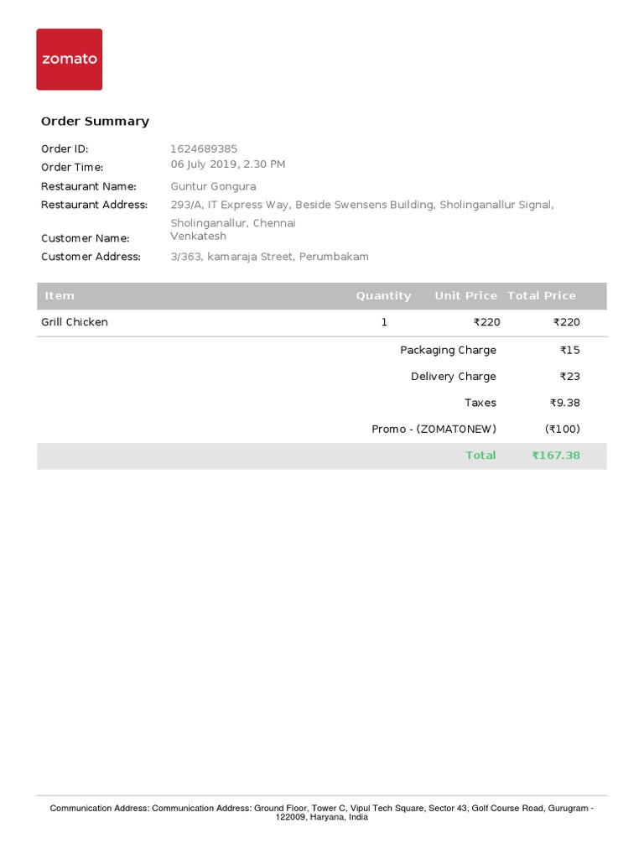Click the Taxes amount ₹9.38
Image resolution: width=644 pixels, height=859 pixels.
point(564,403)
